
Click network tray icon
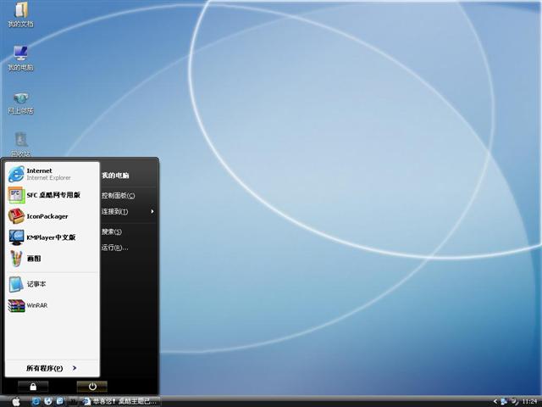504,401
